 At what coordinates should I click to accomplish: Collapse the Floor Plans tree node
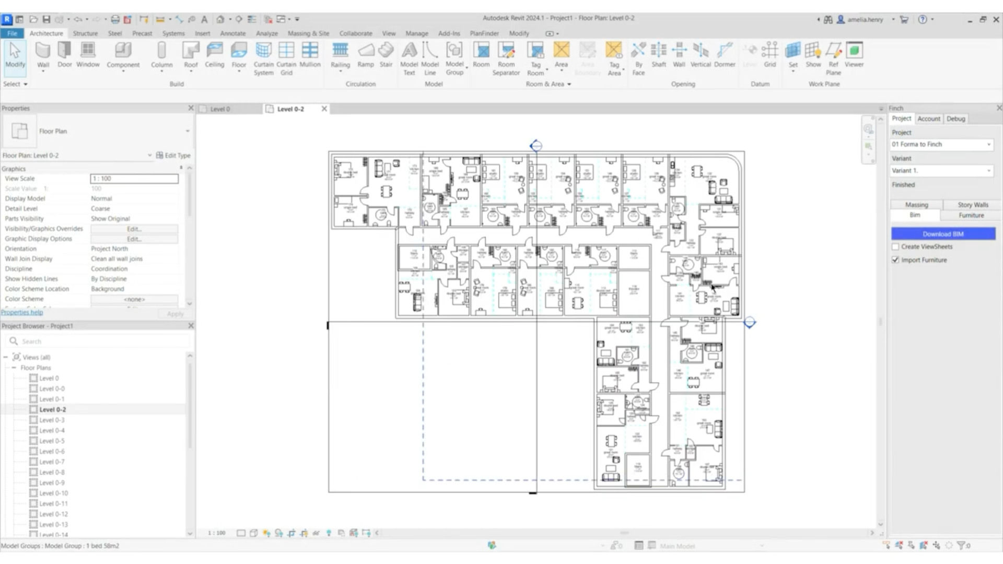14,368
